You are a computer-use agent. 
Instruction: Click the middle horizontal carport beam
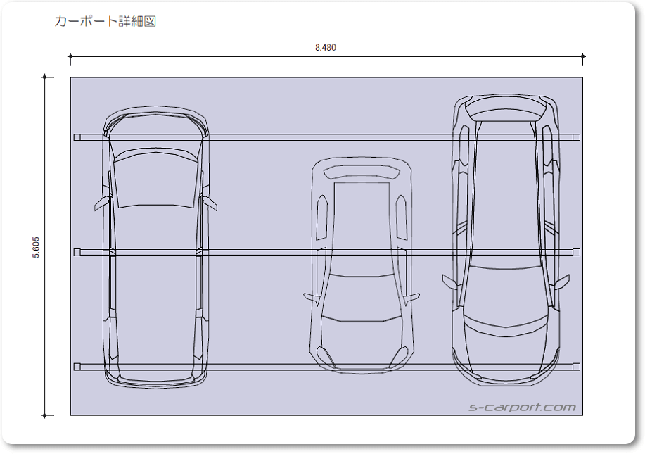(x=326, y=252)
